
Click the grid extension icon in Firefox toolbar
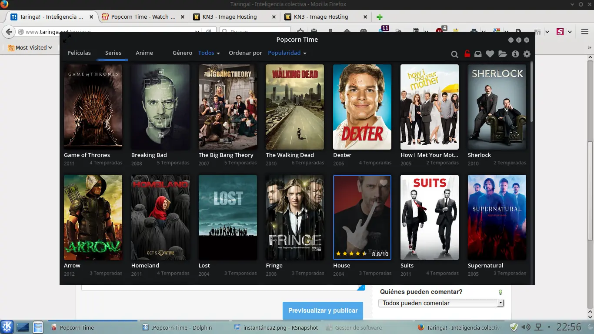click(537, 32)
